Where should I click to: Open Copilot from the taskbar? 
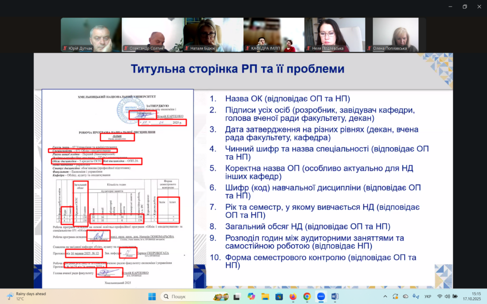tap(251, 296)
